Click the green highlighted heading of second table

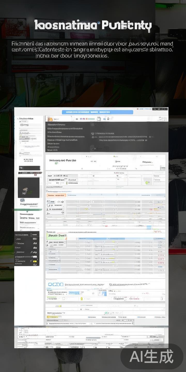click(x=57, y=236)
